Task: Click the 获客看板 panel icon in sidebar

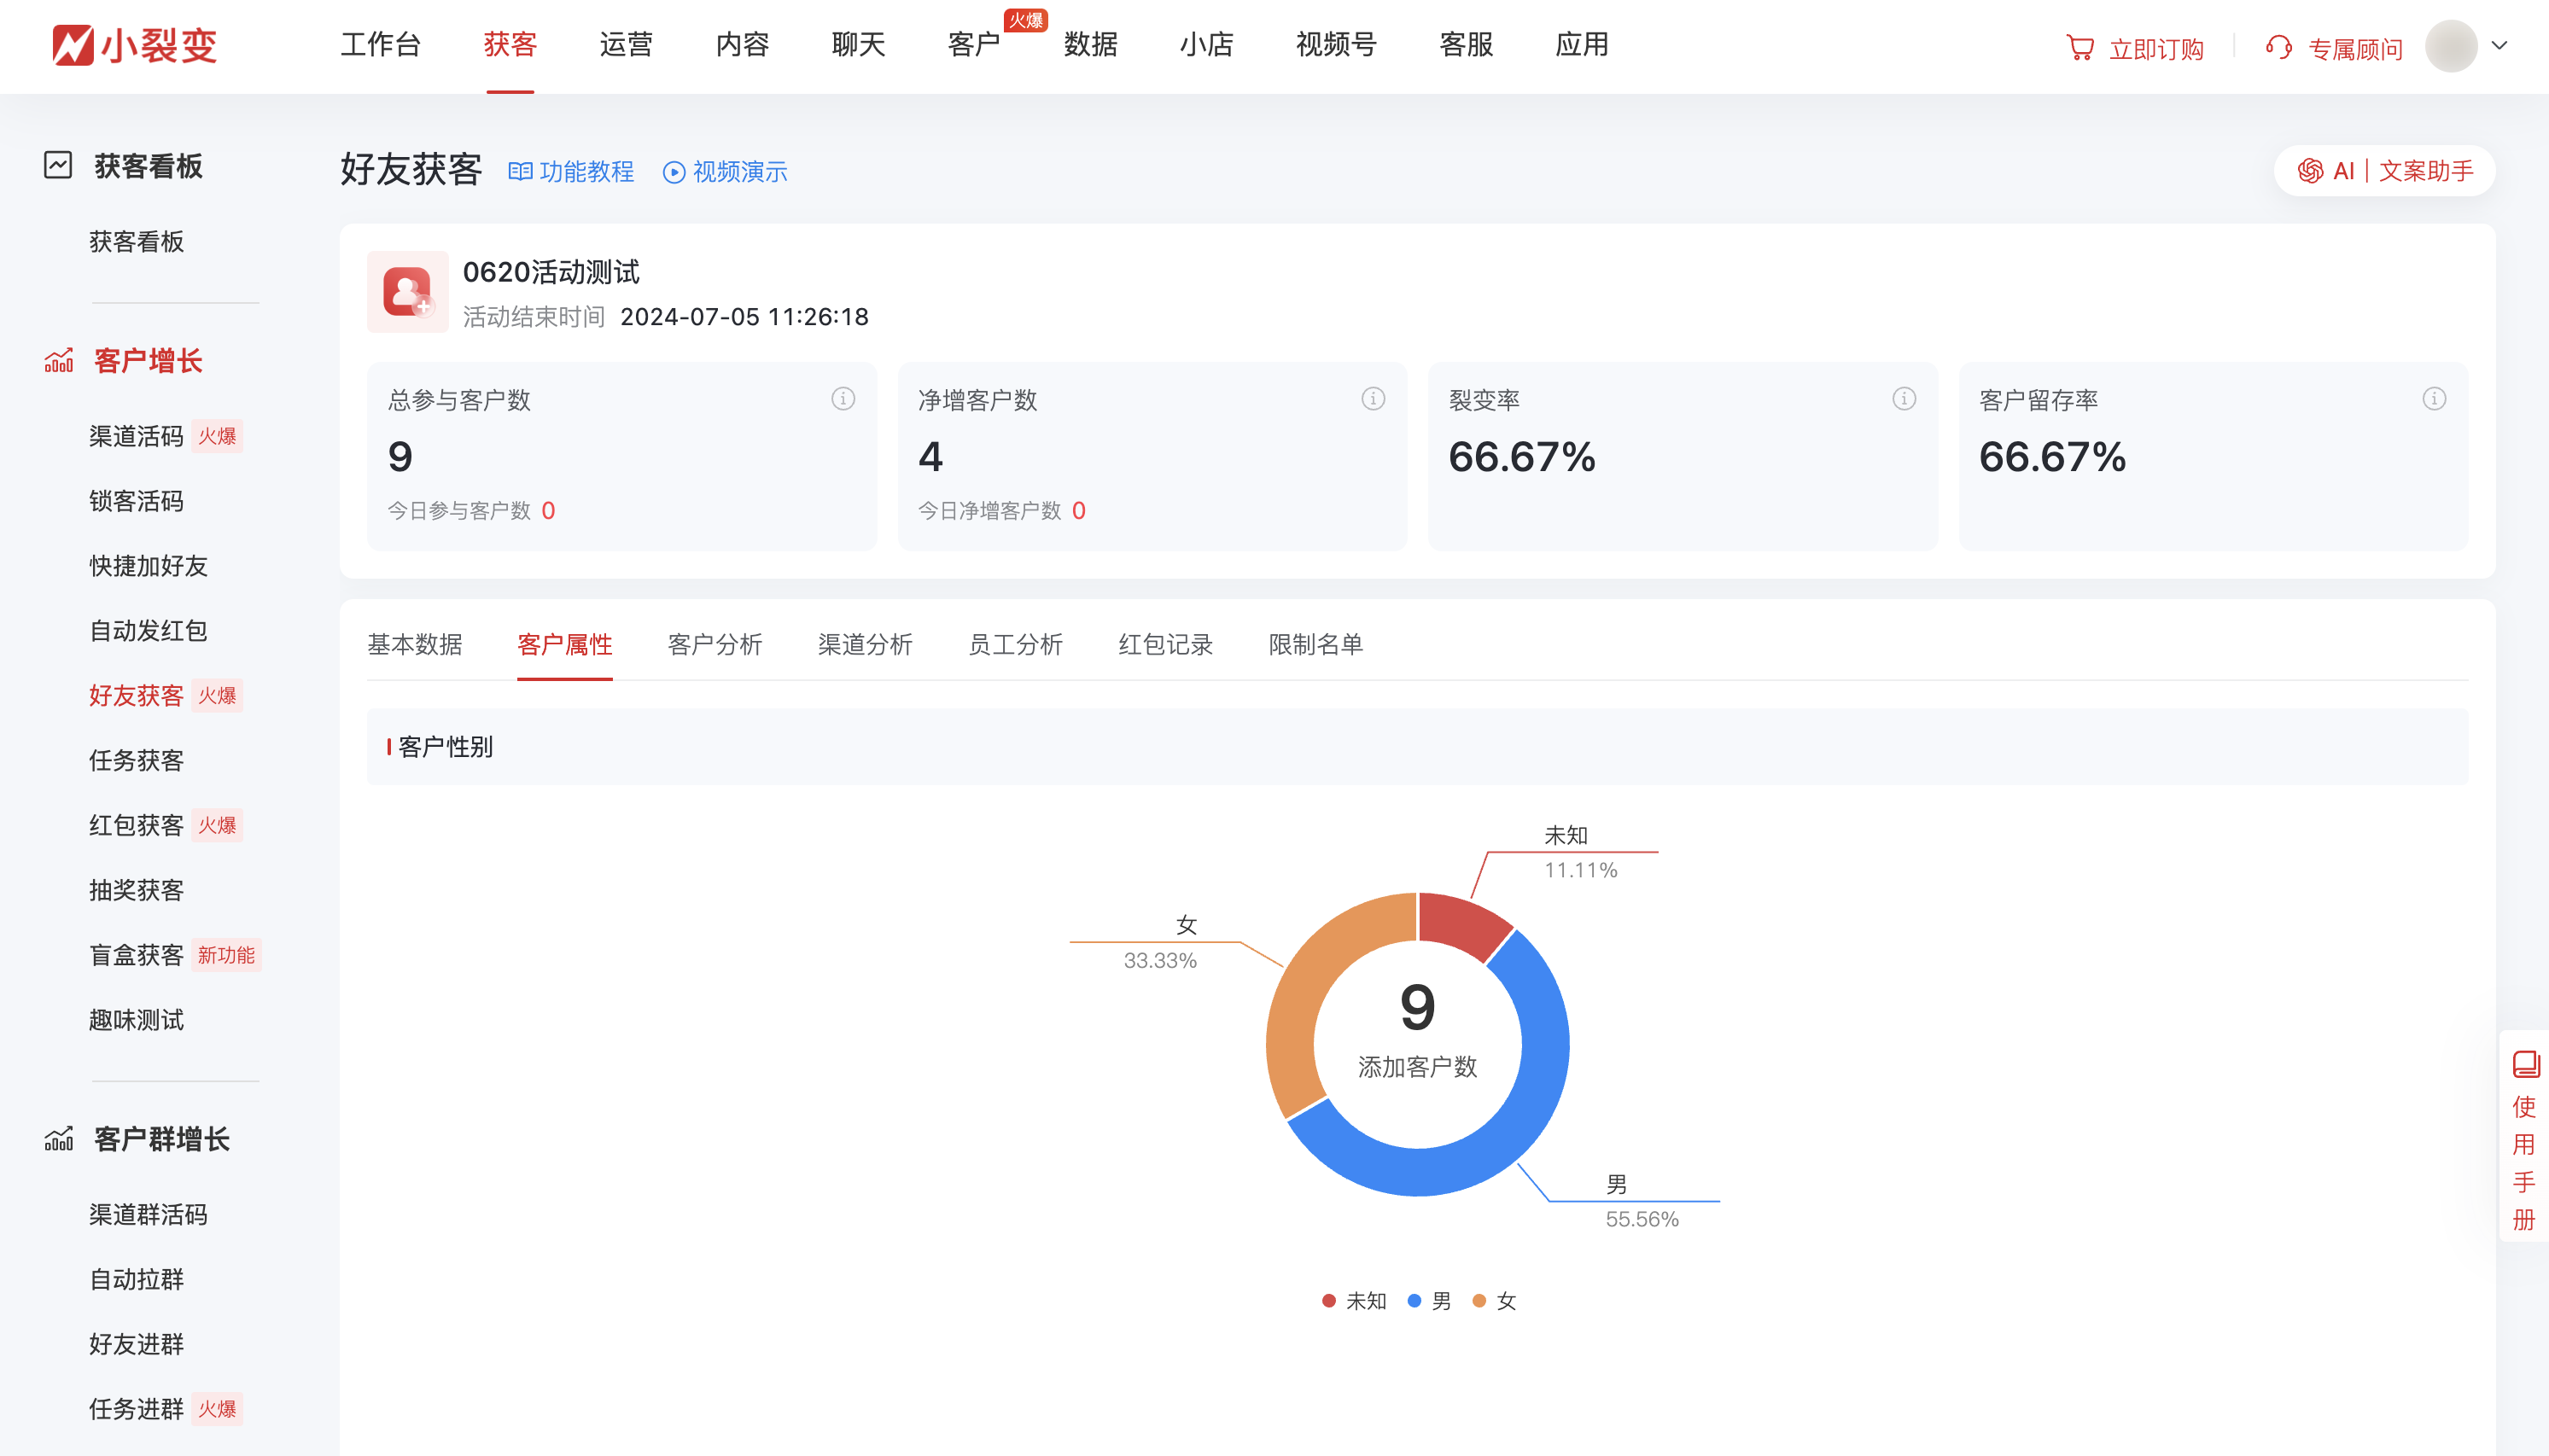Action: pos(59,166)
